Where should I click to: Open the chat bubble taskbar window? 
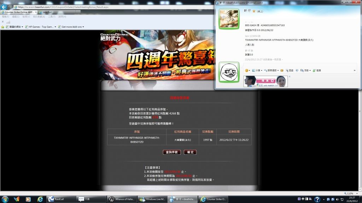pyautogui.click(x=92, y=199)
